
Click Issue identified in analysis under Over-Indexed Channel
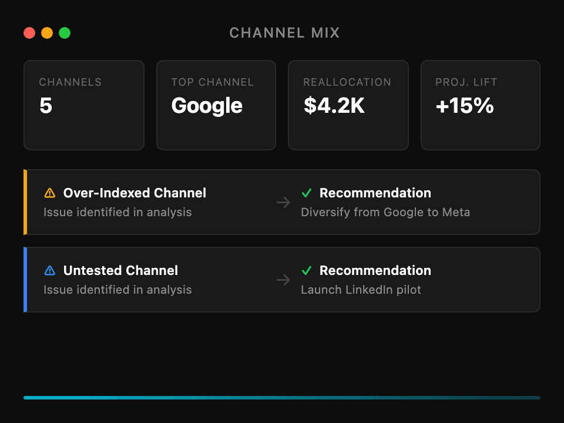coord(117,212)
